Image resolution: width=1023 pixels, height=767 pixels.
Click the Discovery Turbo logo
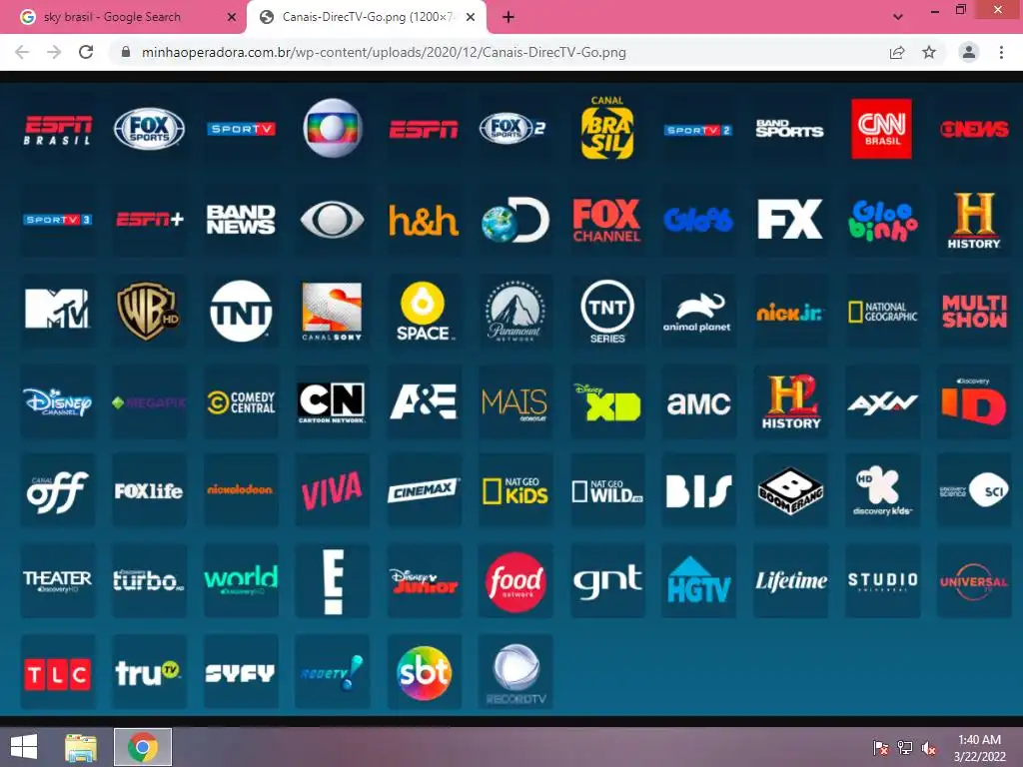[x=149, y=580]
